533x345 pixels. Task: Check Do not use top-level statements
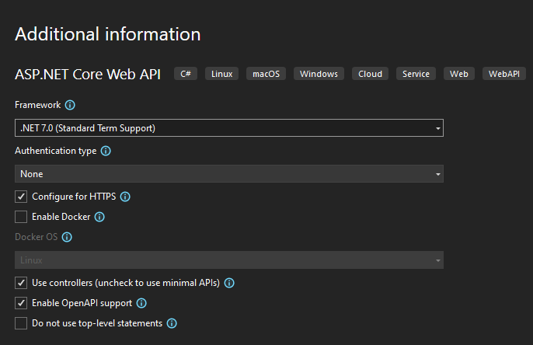pyautogui.click(x=21, y=323)
